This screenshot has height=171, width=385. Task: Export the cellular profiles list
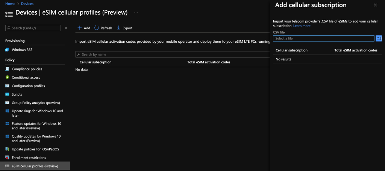[124, 28]
